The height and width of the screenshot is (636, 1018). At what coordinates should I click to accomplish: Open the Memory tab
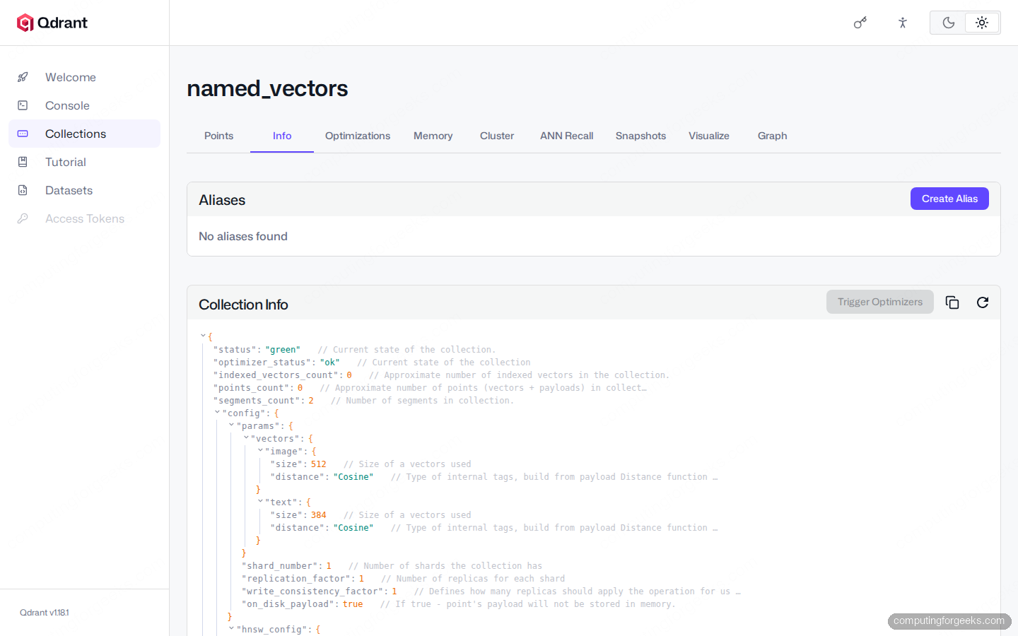pos(433,136)
